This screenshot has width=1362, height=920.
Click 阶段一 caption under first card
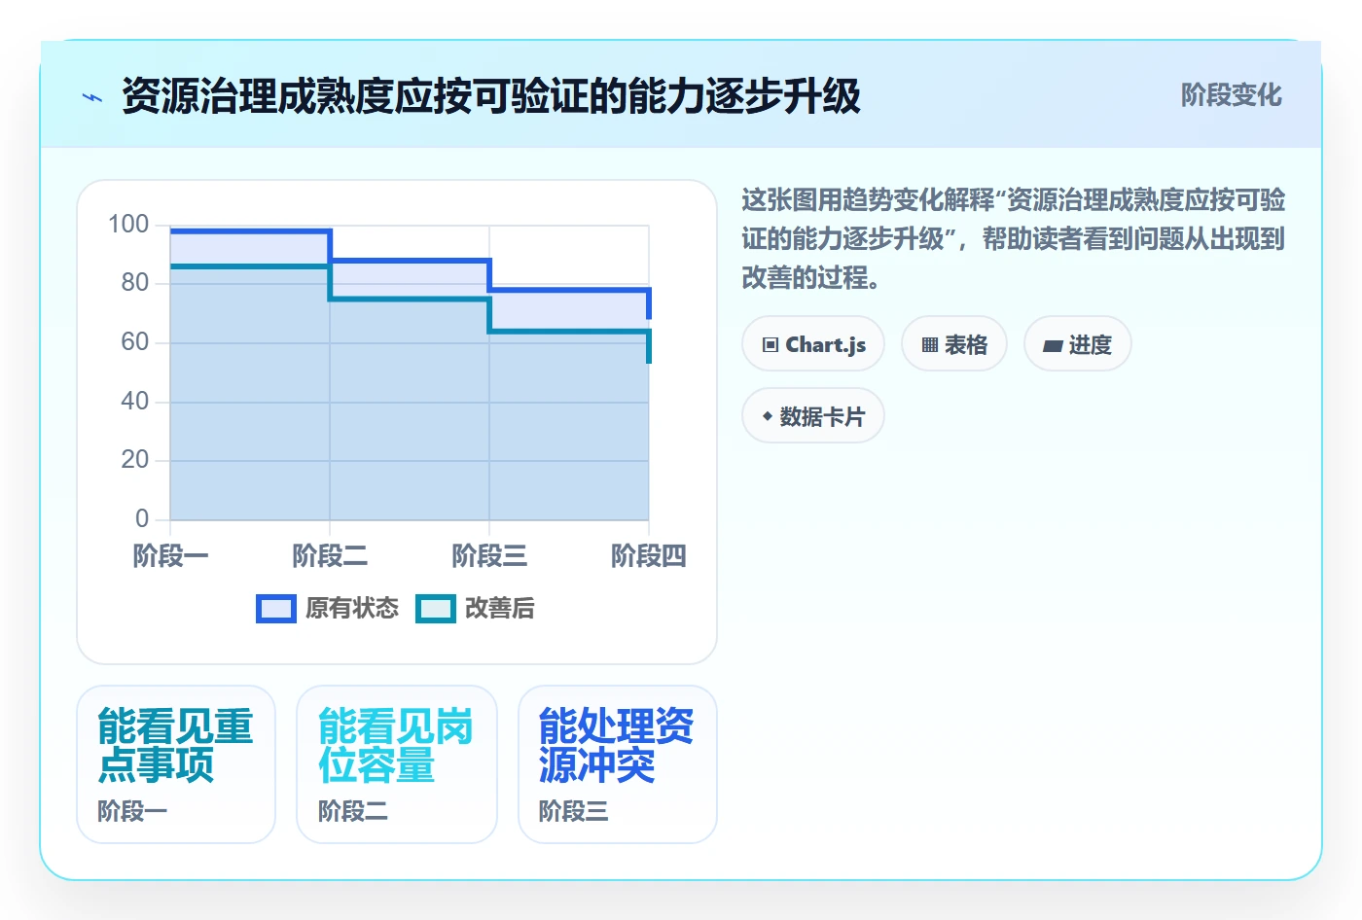[132, 811]
